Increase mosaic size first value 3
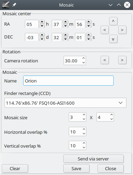This screenshot has height=175, width=133. click(84, 115)
